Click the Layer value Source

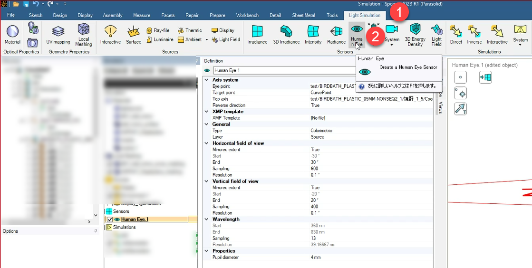[317, 137]
